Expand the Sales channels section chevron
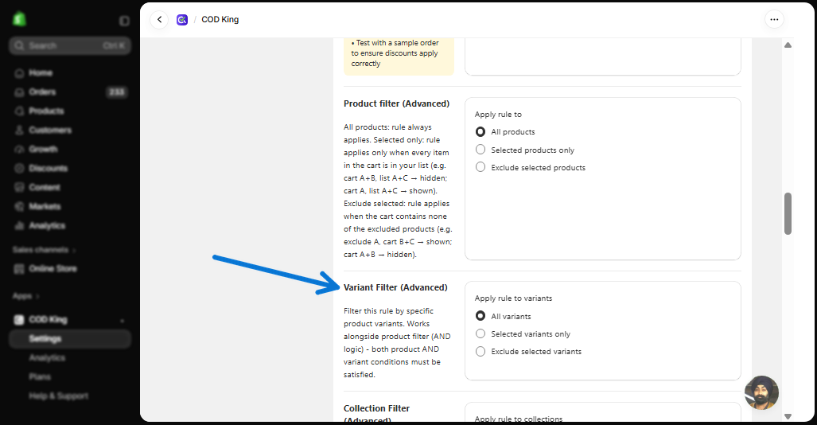This screenshot has height=425, width=817. 75,251
